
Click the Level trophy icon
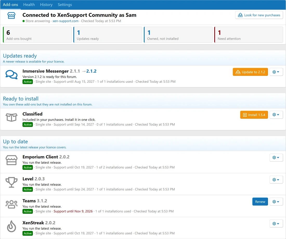[x=11, y=182]
